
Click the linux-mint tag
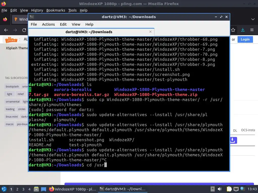pos(12,117)
